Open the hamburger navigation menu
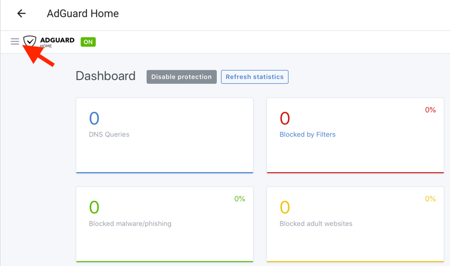Viewport: 450px width, 266px height. pos(15,42)
